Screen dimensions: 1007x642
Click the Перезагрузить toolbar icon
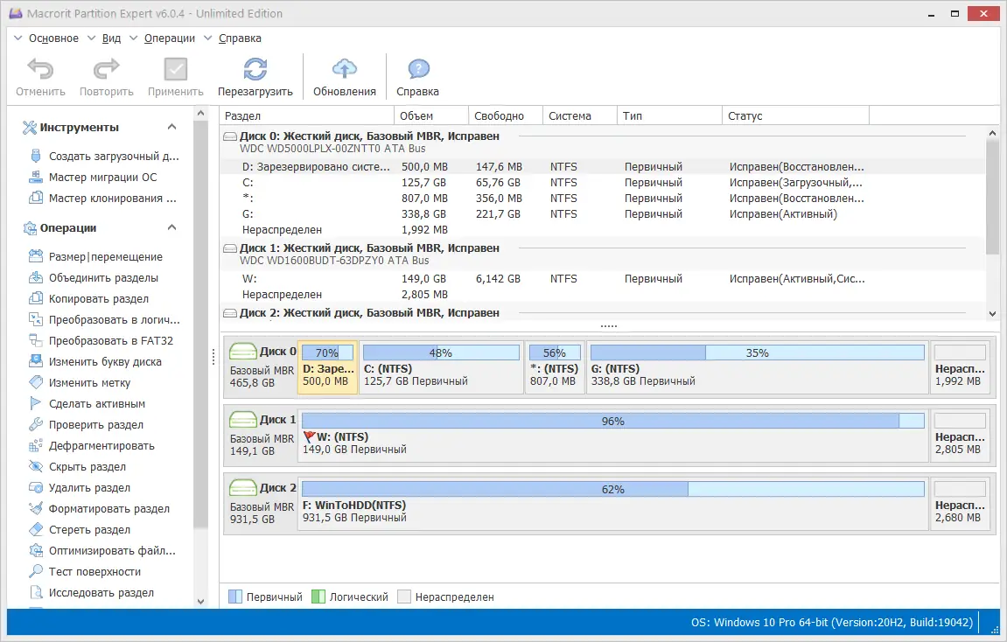(x=255, y=75)
